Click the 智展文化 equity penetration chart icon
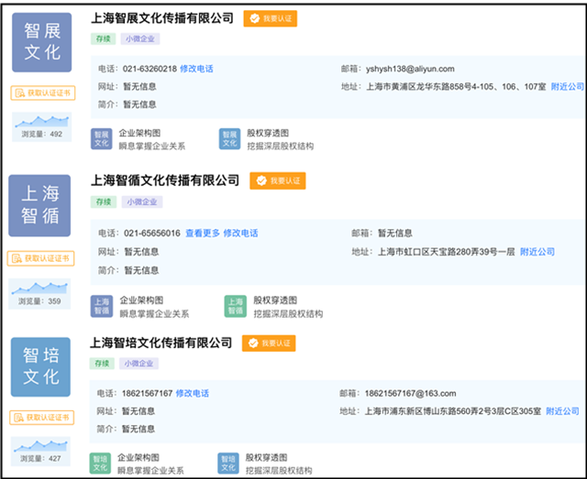587x479 pixels. [x=229, y=138]
